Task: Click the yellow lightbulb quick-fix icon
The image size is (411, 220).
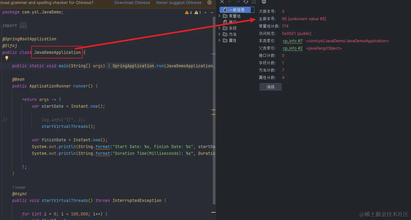Action: (6, 58)
